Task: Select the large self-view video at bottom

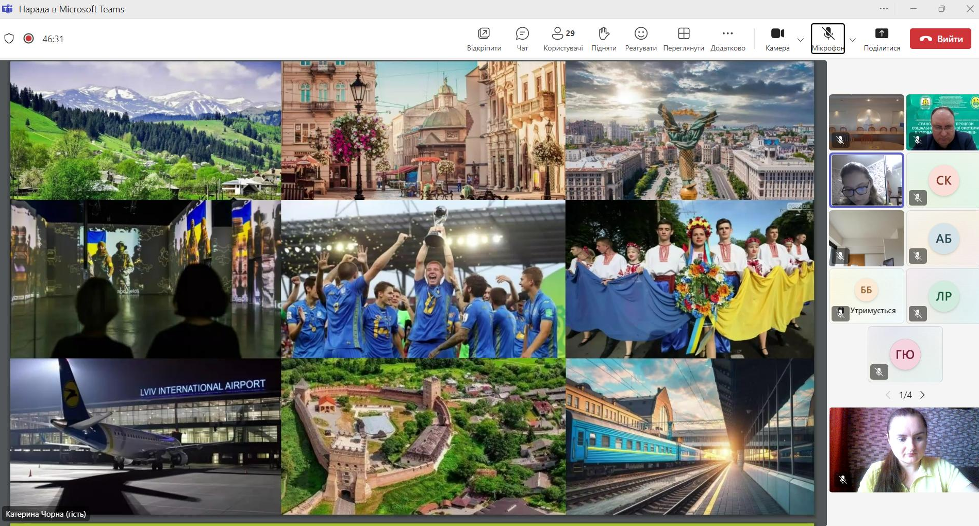Action: pyautogui.click(x=904, y=450)
